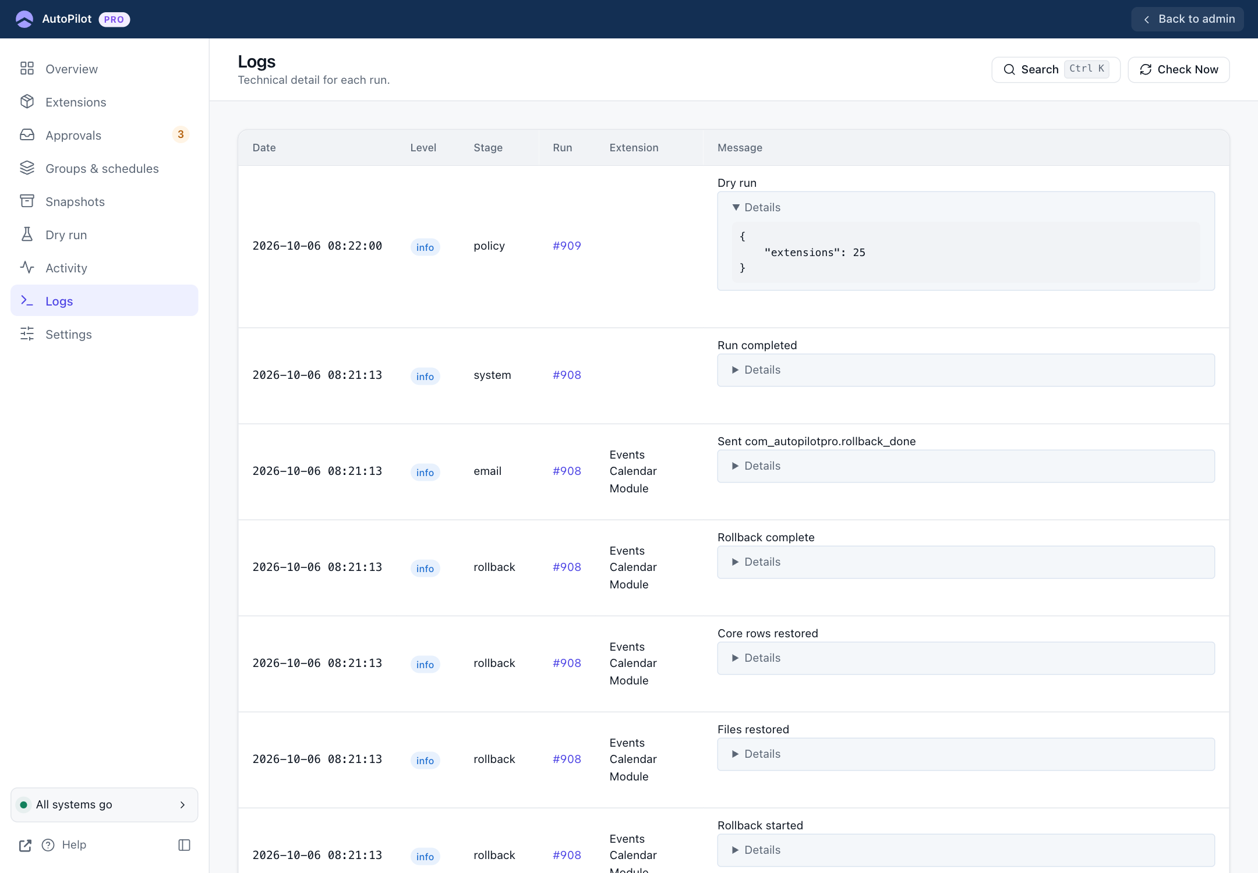Click the Date column header

pyautogui.click(x=264, y=148)
